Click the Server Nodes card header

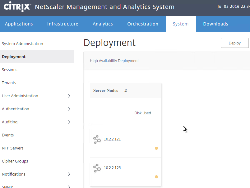(126, 90)
